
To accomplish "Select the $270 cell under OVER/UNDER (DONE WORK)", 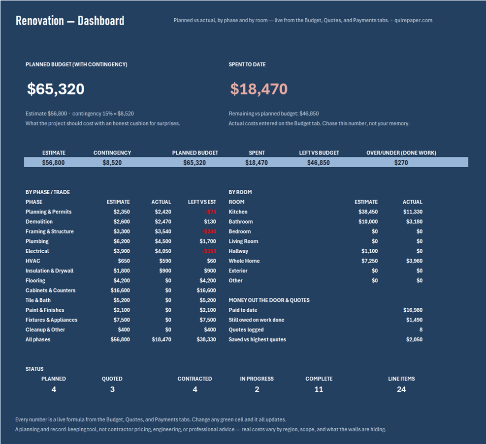I will pos(401,163).
